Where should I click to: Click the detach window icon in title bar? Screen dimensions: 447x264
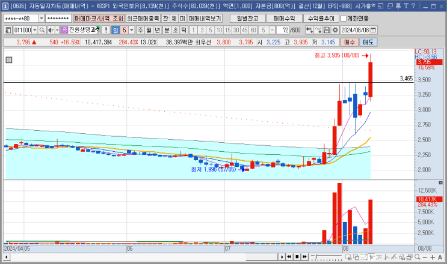pyautogui.click(x=380, y=5)
